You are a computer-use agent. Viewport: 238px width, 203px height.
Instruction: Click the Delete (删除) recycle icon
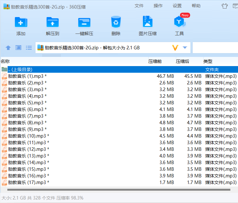tap(116, 23)
